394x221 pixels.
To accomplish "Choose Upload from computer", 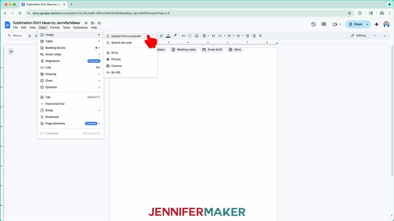I will [130, 36].
